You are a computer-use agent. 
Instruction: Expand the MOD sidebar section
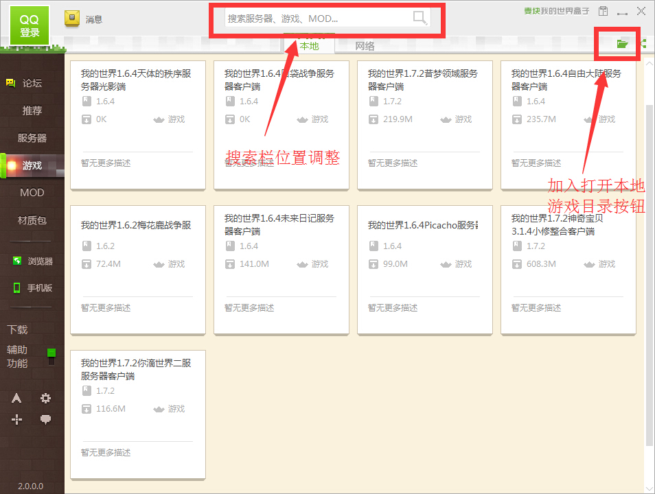pyautogui.click(x=32, y=192)
